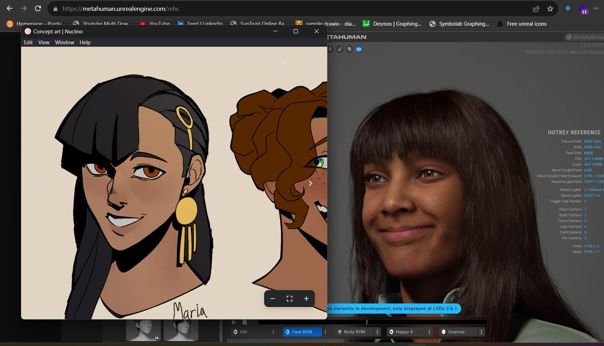Open the SunTrust Online Banking bookmark

pos(257,24)
